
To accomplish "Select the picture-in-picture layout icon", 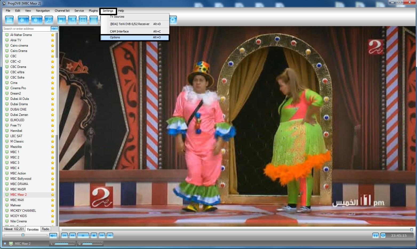I will (72, 20).
